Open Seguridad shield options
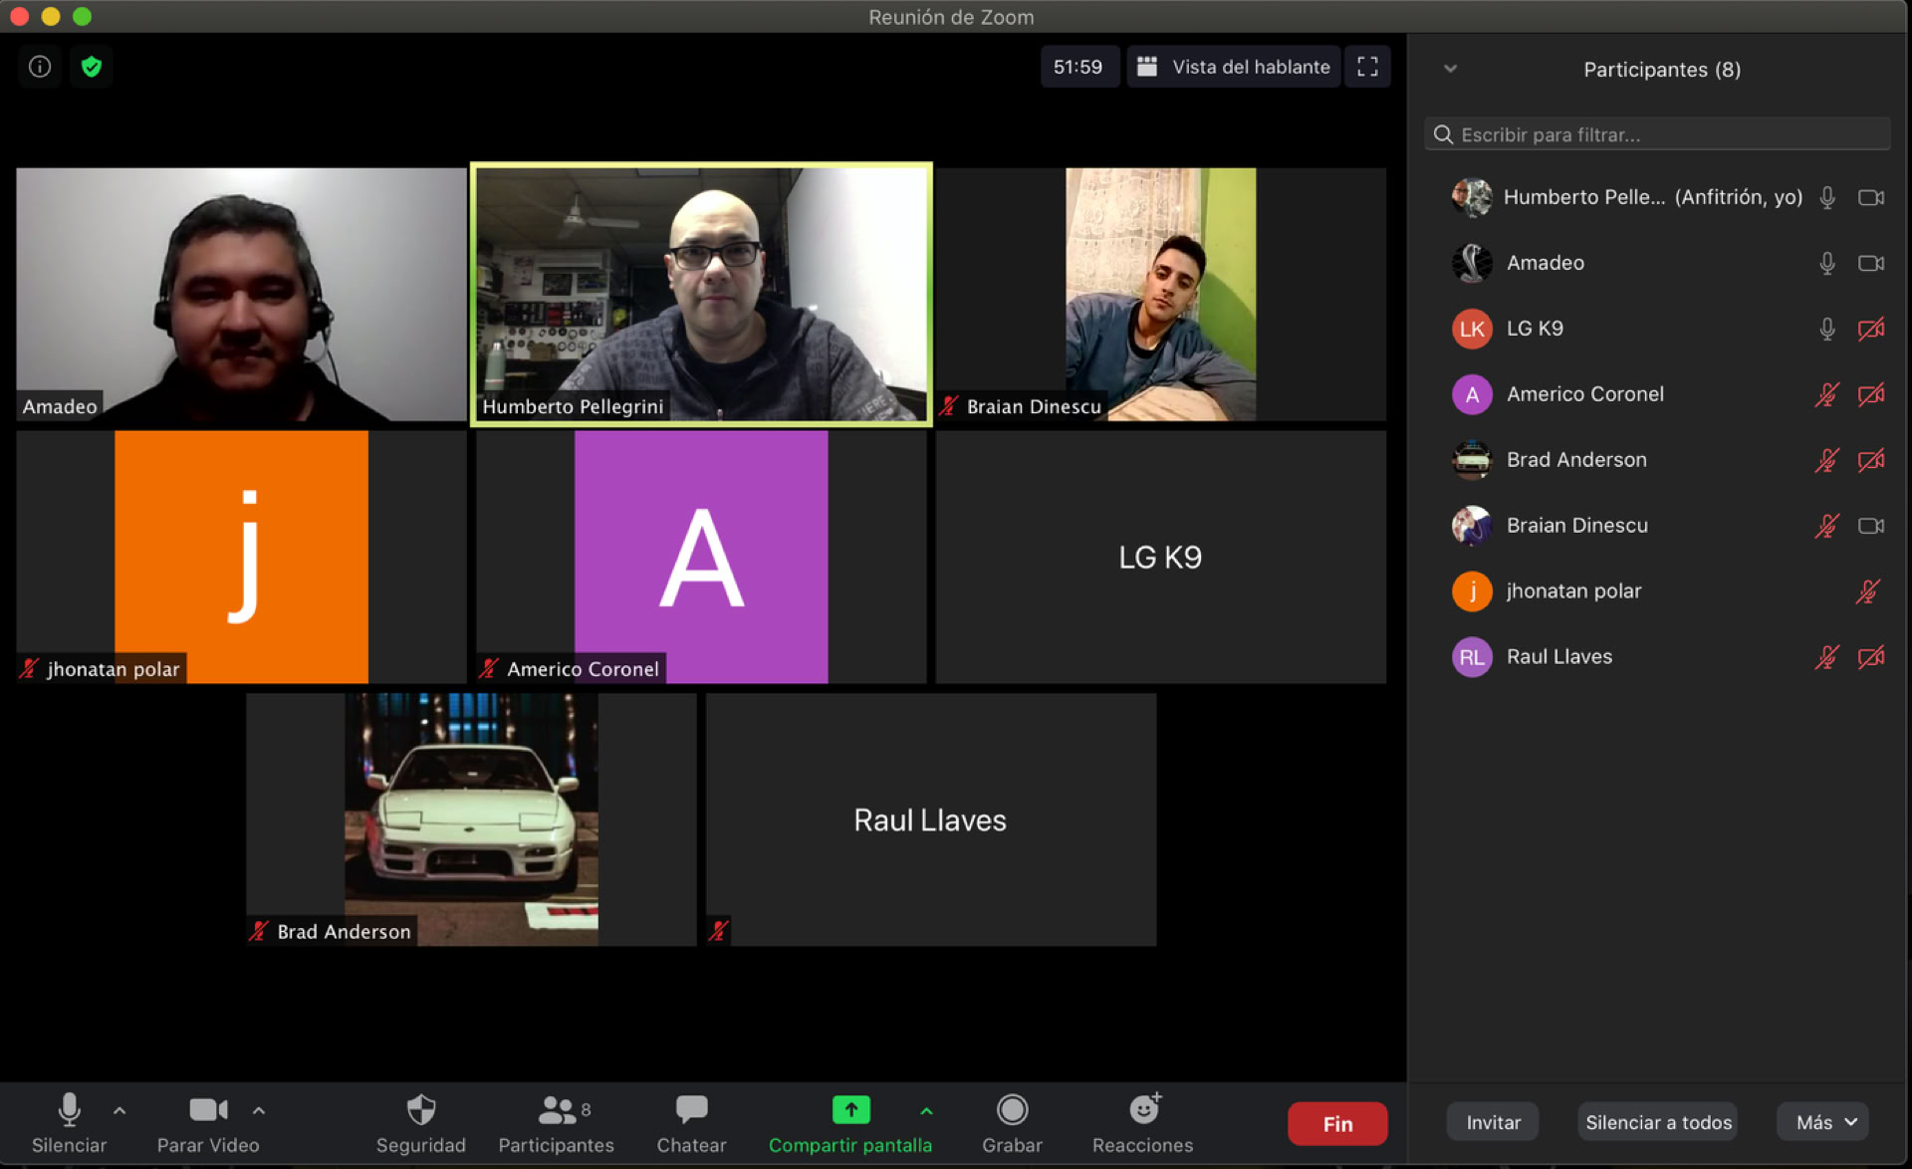 420,1122
